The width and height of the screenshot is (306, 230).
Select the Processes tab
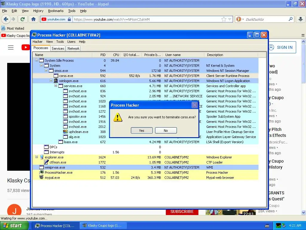pyautogui.click(x=41, y=48)
